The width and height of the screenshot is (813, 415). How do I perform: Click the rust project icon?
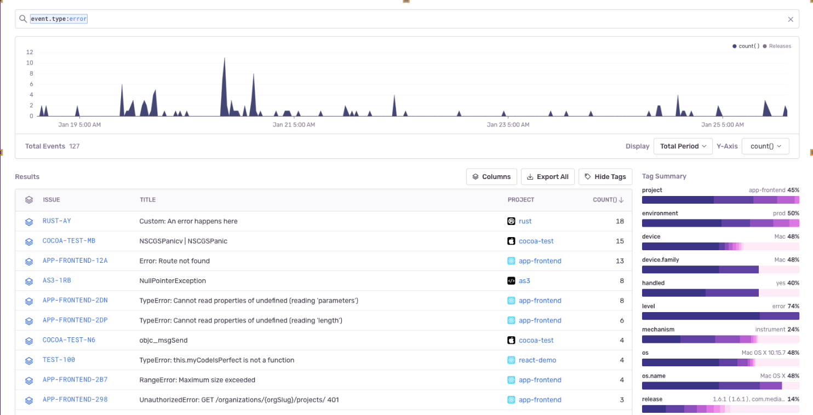pos(511,221)
